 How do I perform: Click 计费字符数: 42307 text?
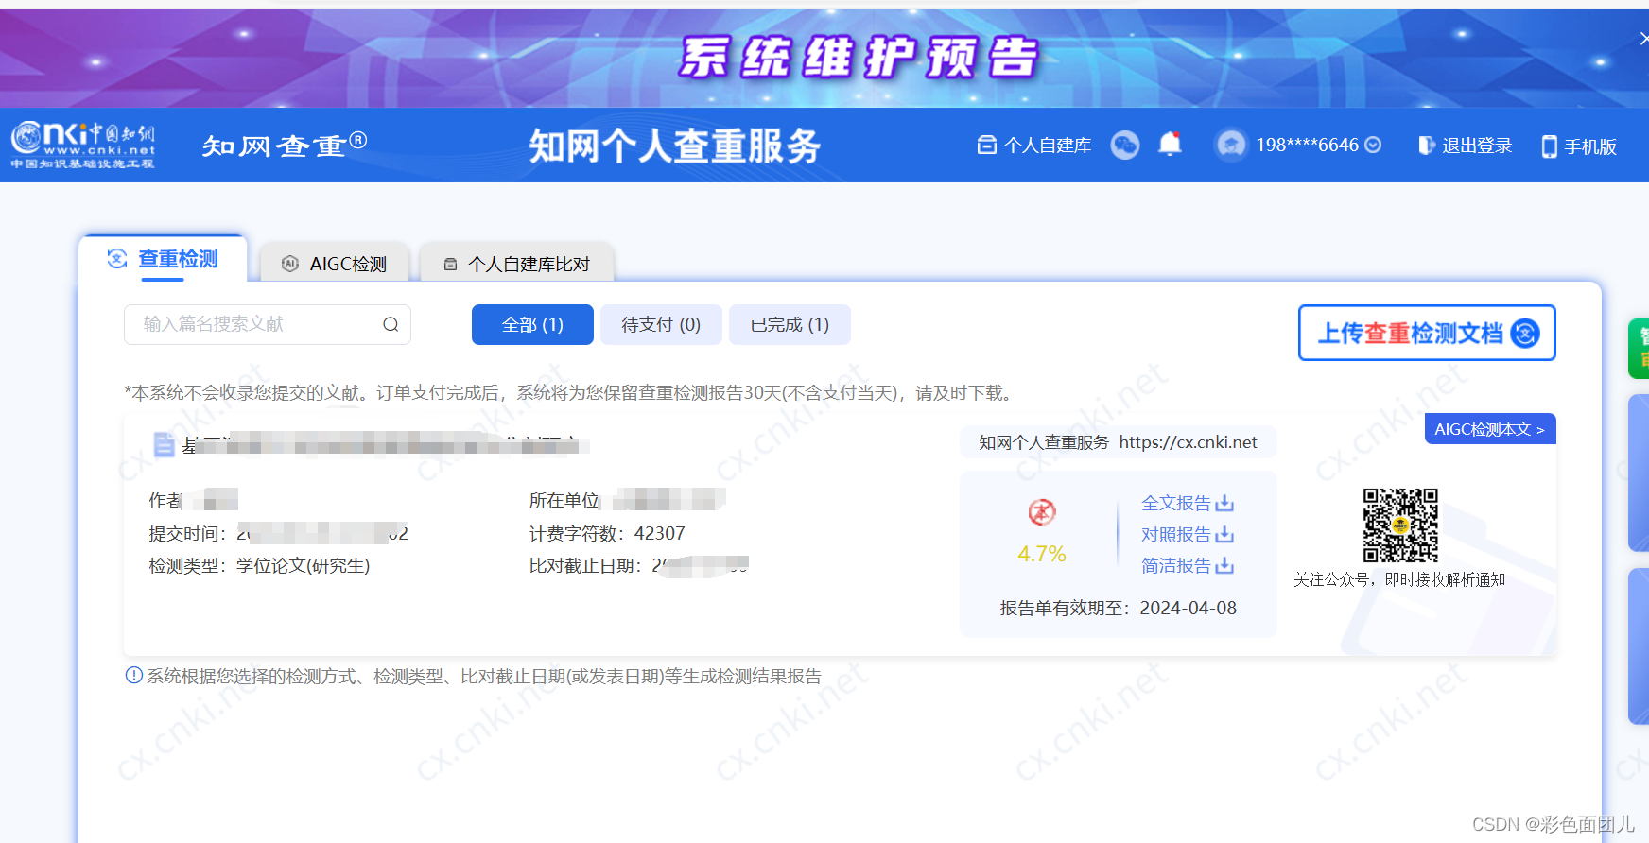pos(607,533)
